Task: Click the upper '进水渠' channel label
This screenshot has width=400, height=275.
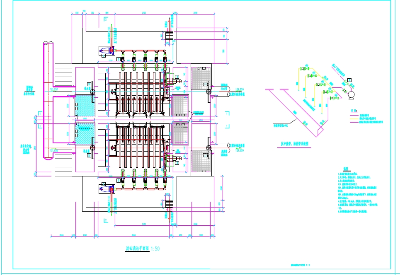Action: point(87,89)
